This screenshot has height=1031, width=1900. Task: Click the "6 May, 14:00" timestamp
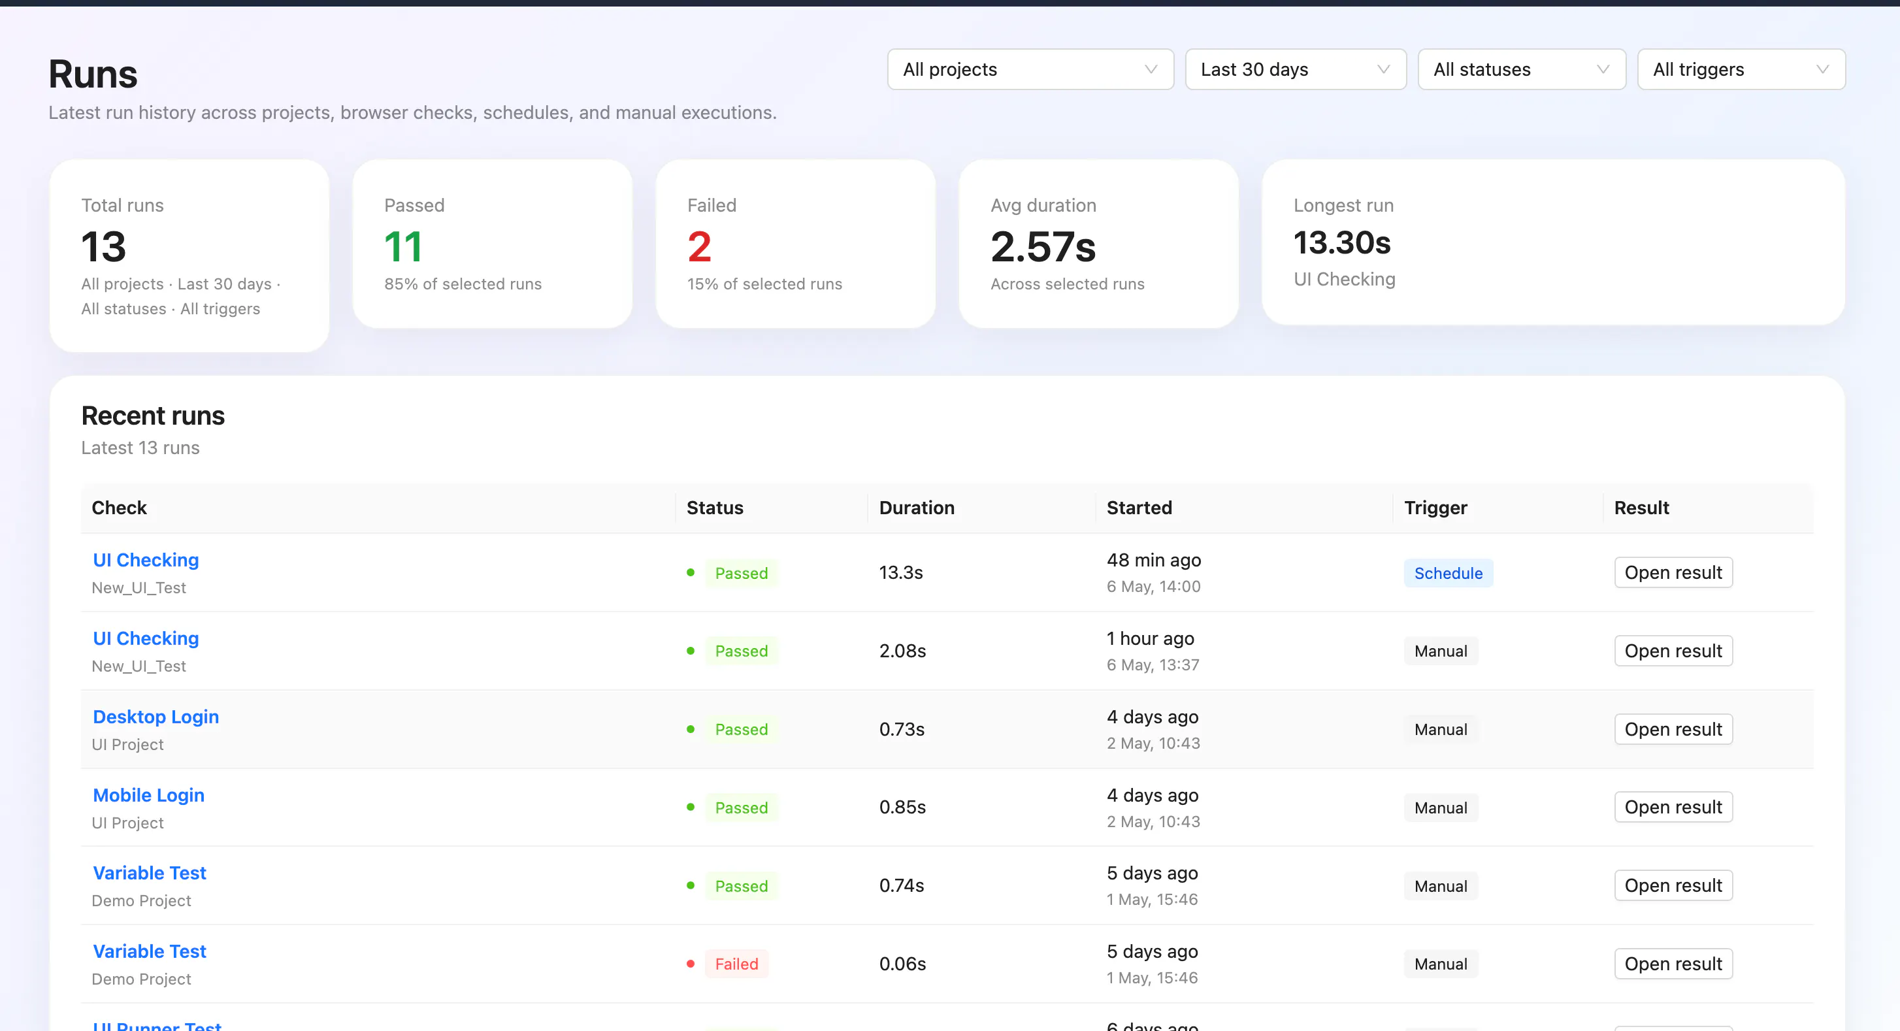click(1153, 586)
